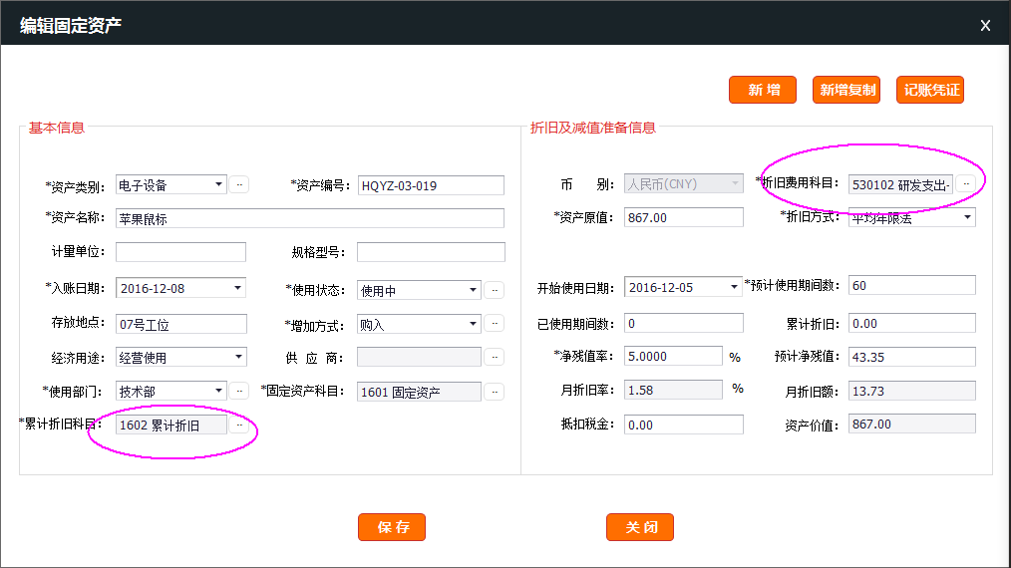Click browse button beside 使用部门

click(239, 392)
